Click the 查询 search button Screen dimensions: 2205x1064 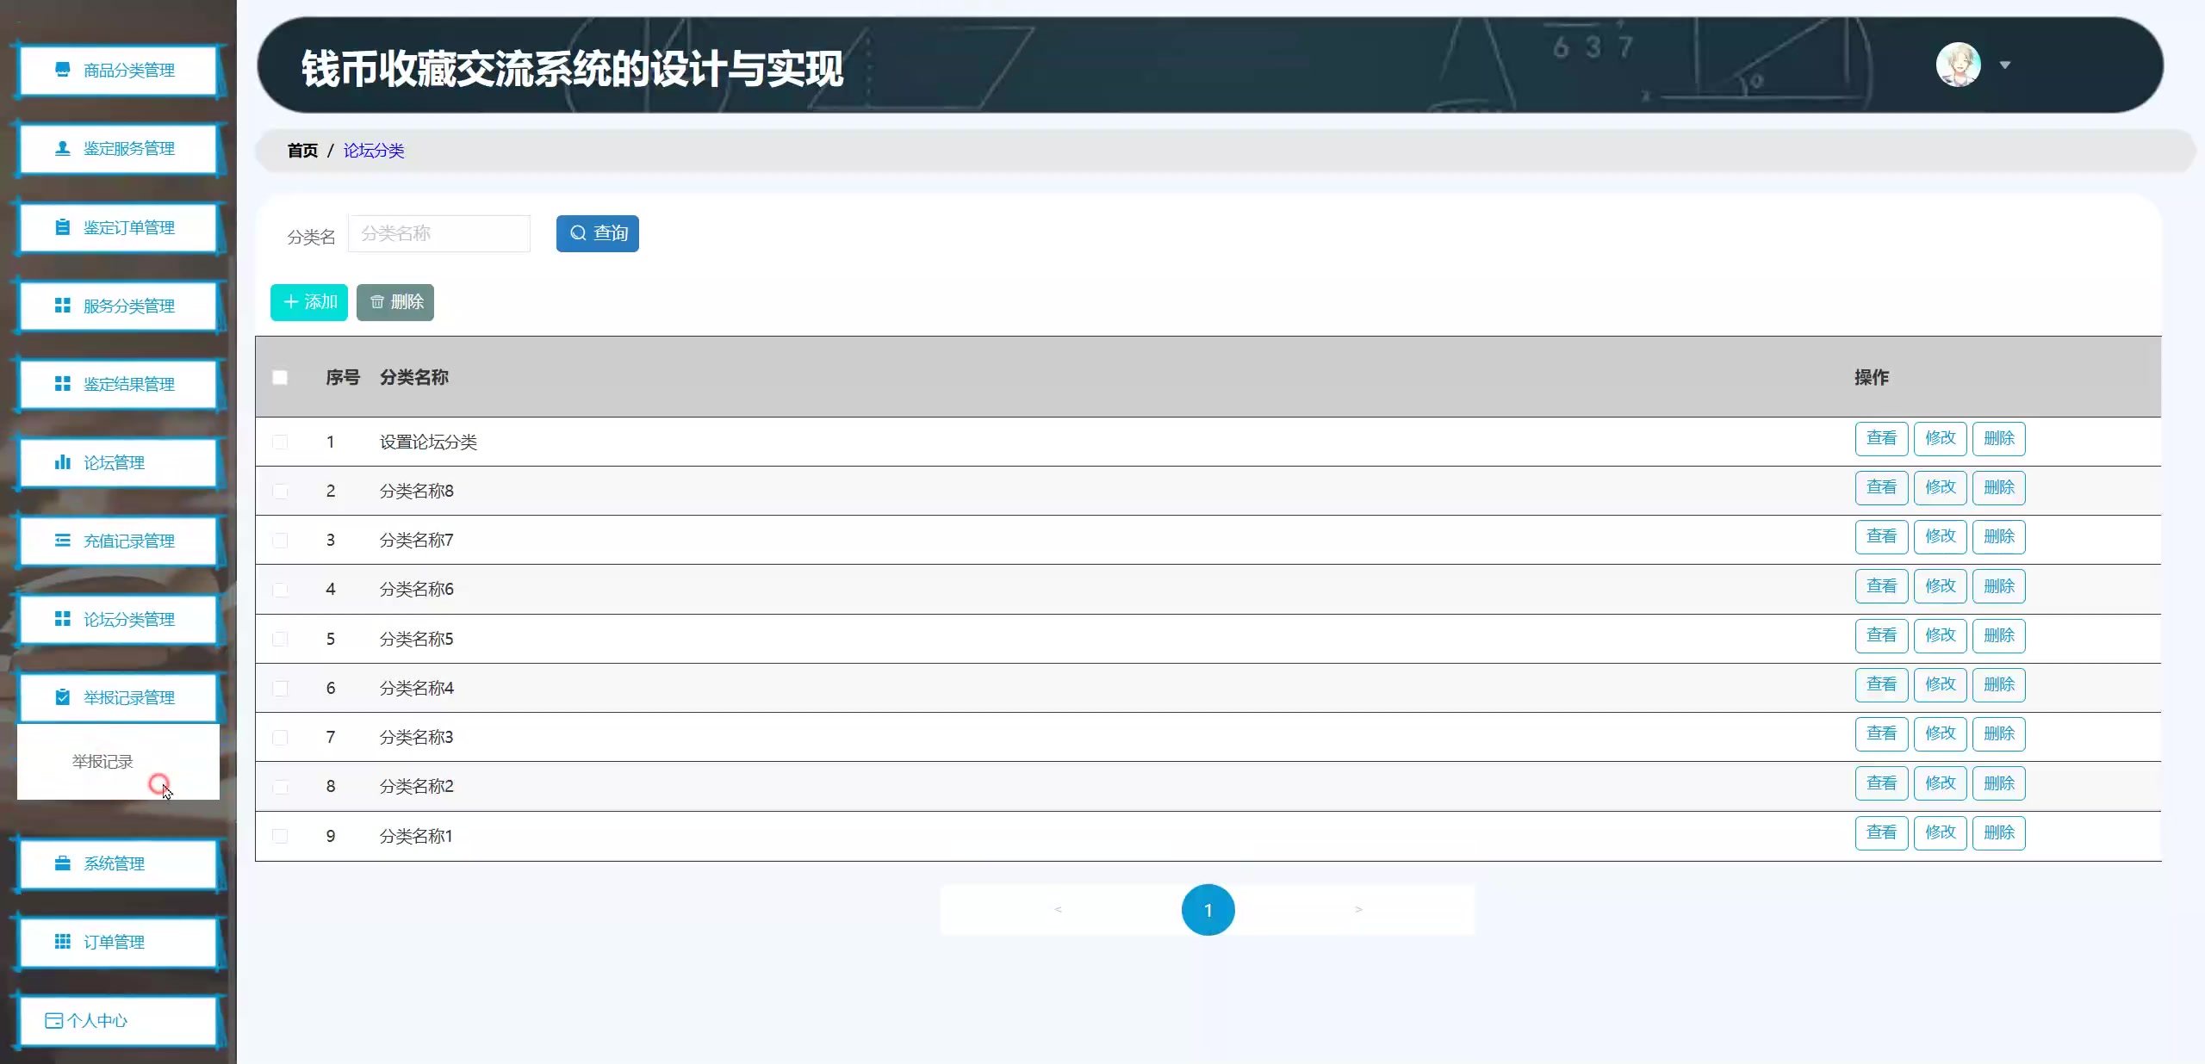click(597, 233)
